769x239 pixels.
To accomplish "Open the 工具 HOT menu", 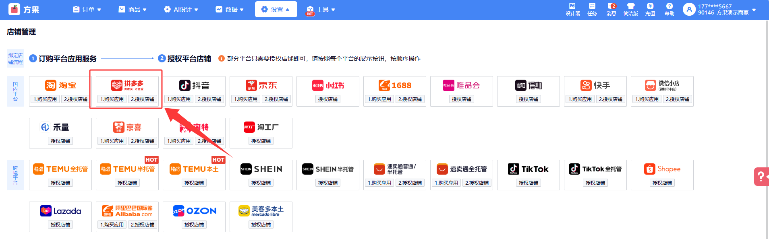I will pos(321,9).
